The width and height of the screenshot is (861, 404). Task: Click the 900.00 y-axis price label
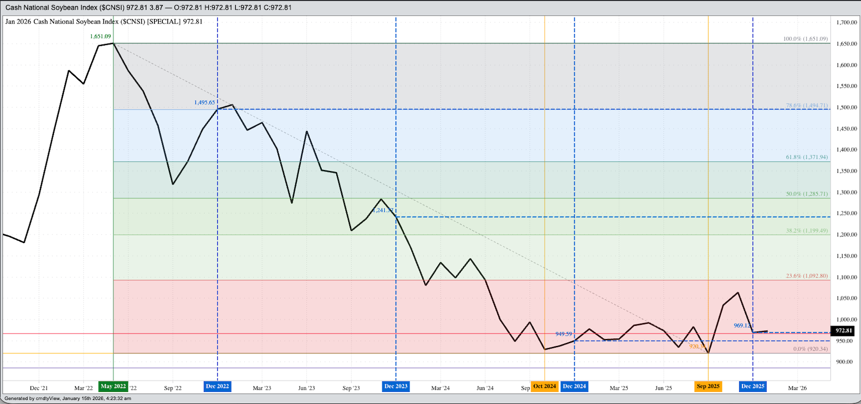pyautogui.click(x=845, y=361)
